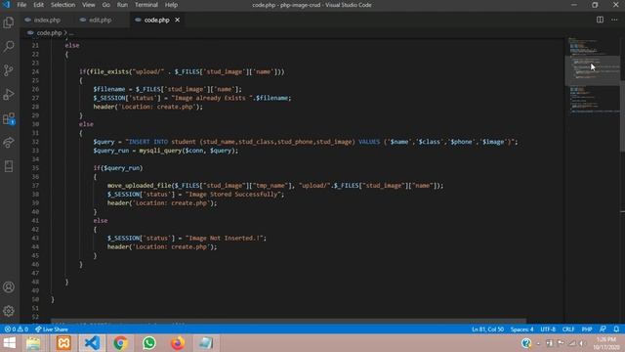This screenshot has width=625, height=352.
Task: Click the editor vertical scrollbar
Action: [x=622, y=115]
